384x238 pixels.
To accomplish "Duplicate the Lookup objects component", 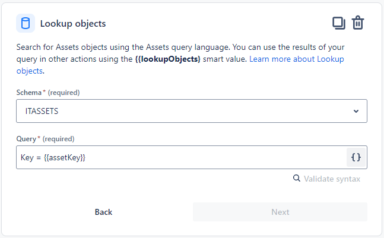I will pos(339,23).
